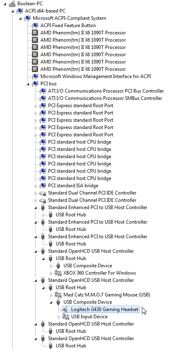Collapse the Microsoft ACPI-Compliant System node
The width and height of the screenshot is (192, 349).
click(x=21, y=19)
